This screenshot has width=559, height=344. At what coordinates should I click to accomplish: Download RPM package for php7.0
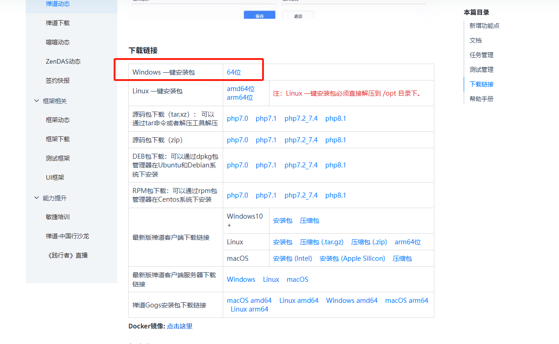pyautogui.click(x=237, y=195)
